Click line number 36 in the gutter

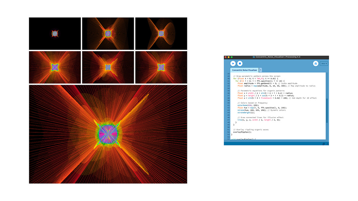(228, 93)
